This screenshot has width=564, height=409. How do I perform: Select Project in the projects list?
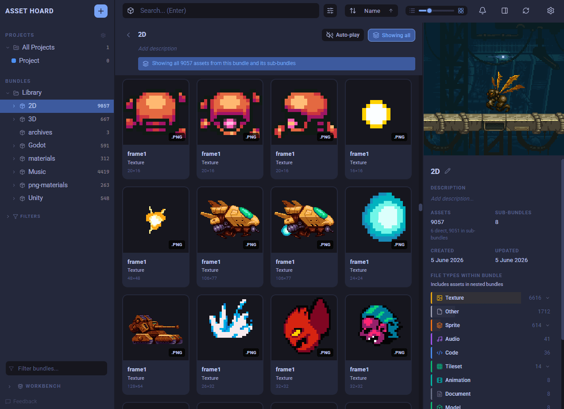tap(57, 61)
